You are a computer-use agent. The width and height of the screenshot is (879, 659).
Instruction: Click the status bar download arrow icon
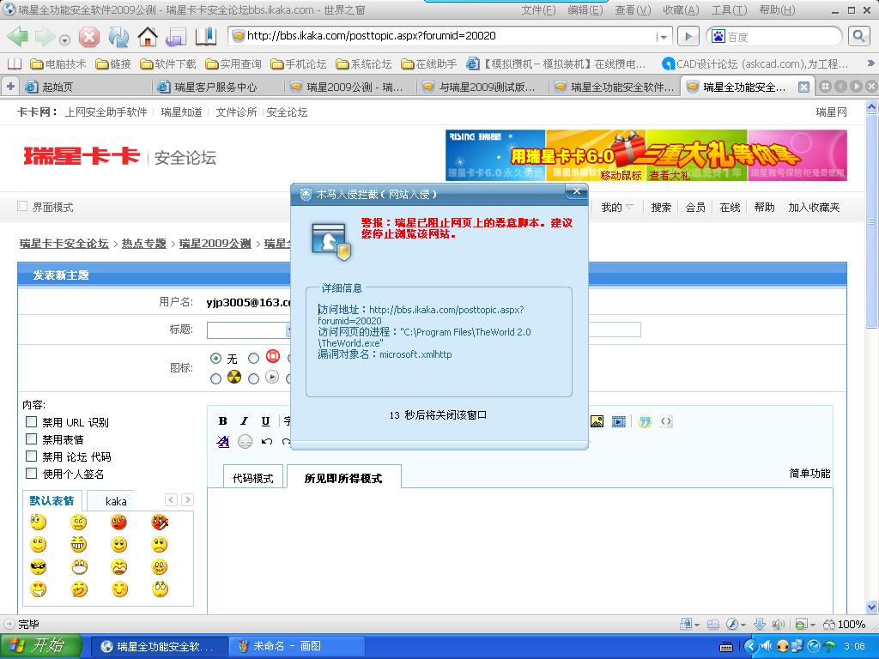pyautogui.click(x=760, y=624)
